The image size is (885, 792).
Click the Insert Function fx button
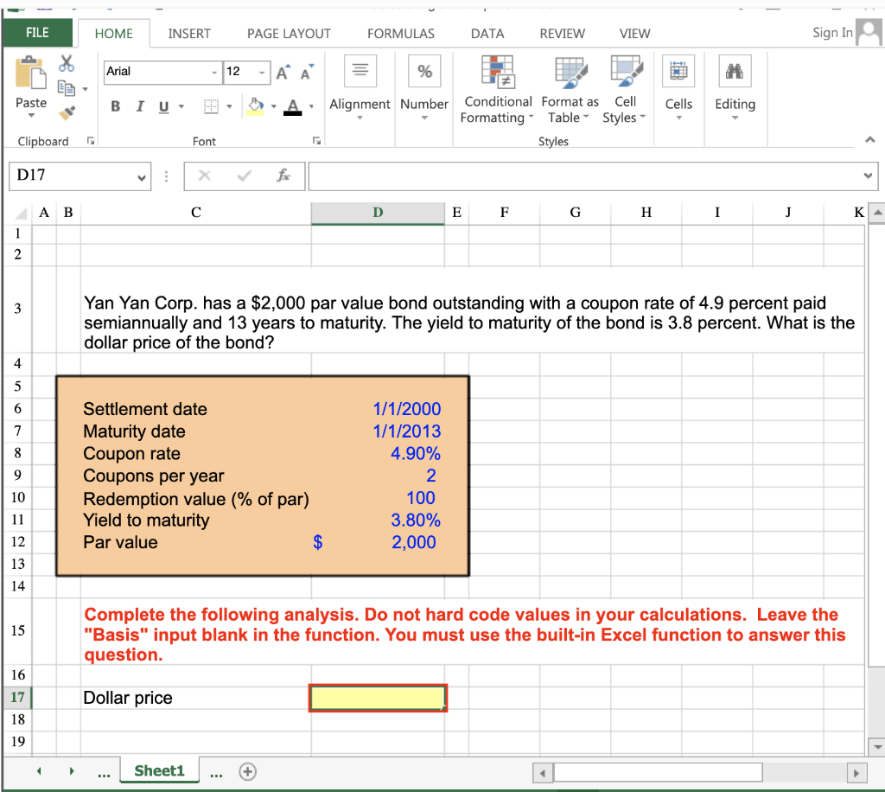(x=285, y=176)
